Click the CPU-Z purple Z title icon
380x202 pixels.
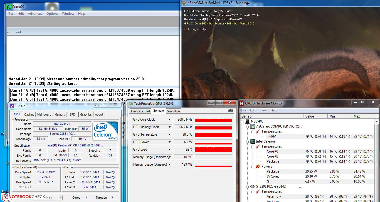click(x=12, y=106)
